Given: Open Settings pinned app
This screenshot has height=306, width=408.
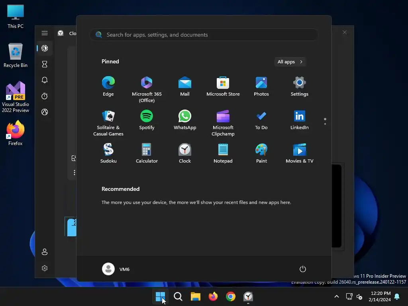Looking at the screenshot, I should (300, 86).
